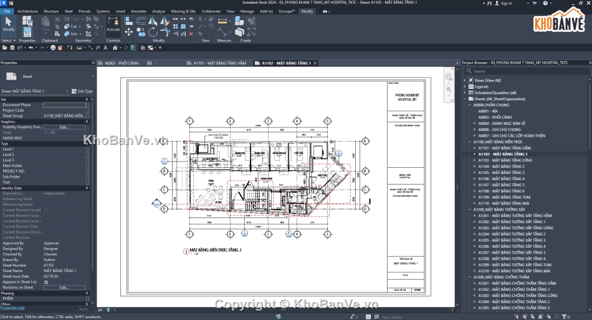Select the Array tool
592x320 pixels.
pyautogui.click(x=175, y=26)
